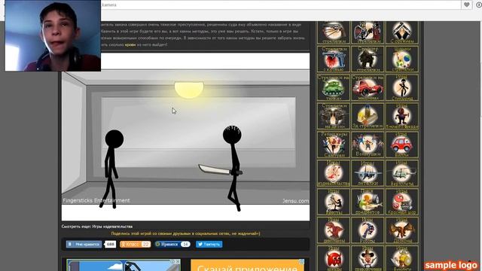Open the Stickman games category

tap(402, 87)
